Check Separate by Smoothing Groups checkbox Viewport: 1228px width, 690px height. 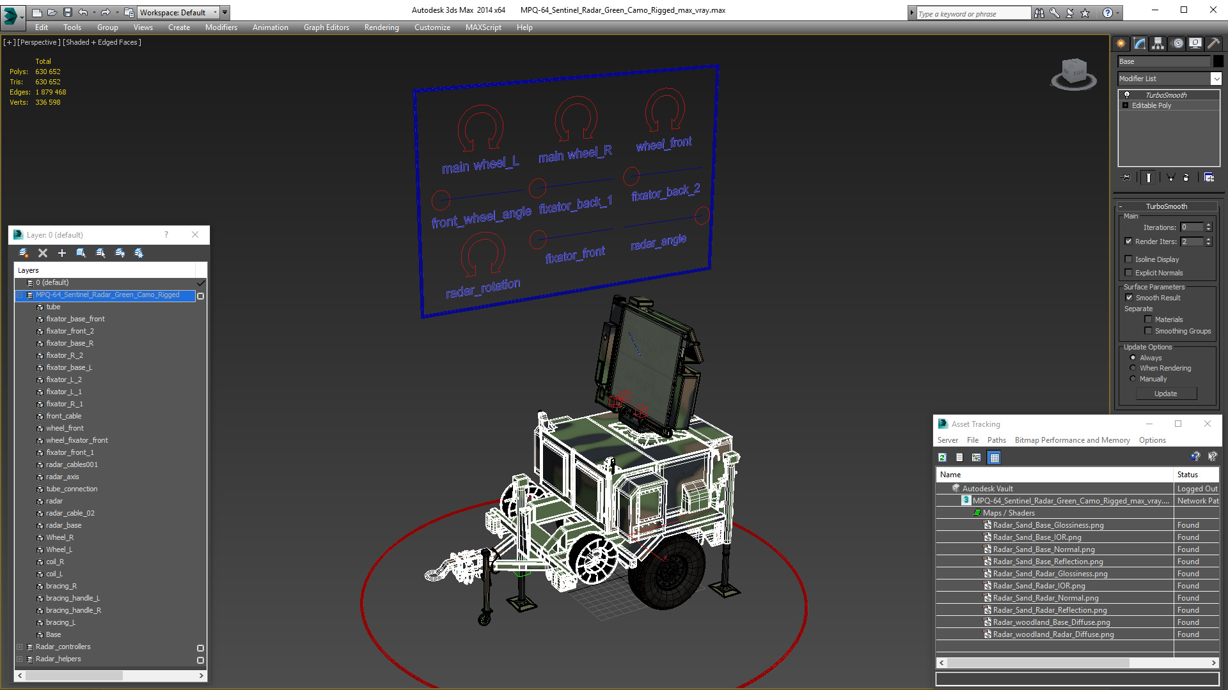pos(1149,331)
